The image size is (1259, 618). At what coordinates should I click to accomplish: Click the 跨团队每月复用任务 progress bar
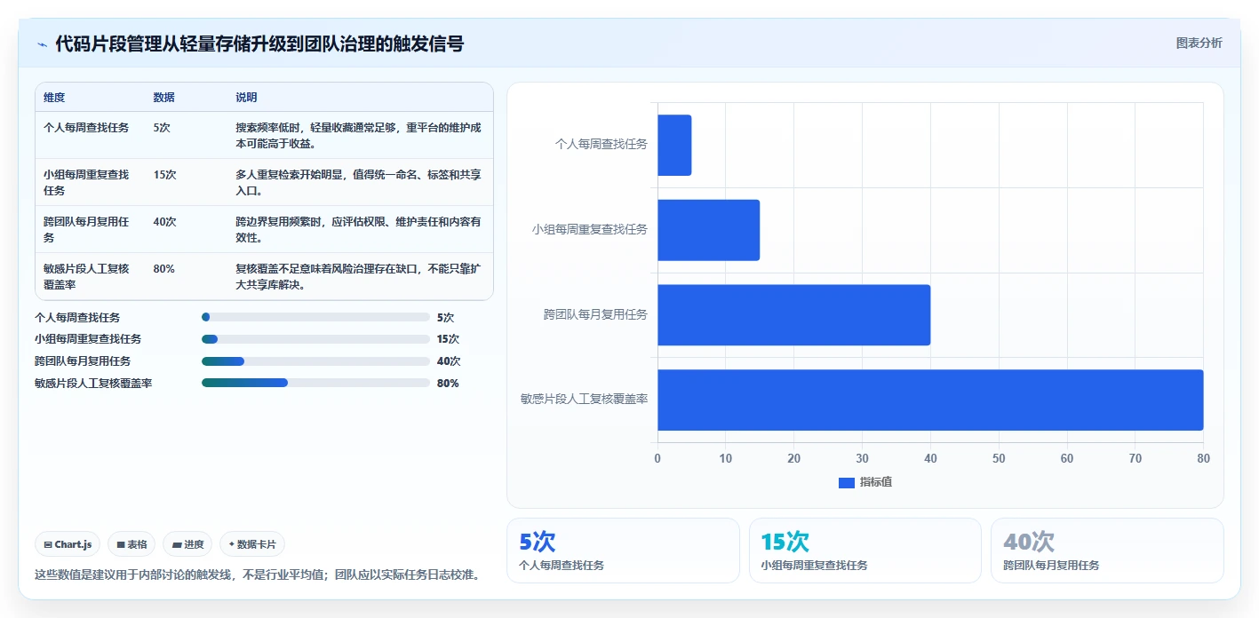coord(315,361)
